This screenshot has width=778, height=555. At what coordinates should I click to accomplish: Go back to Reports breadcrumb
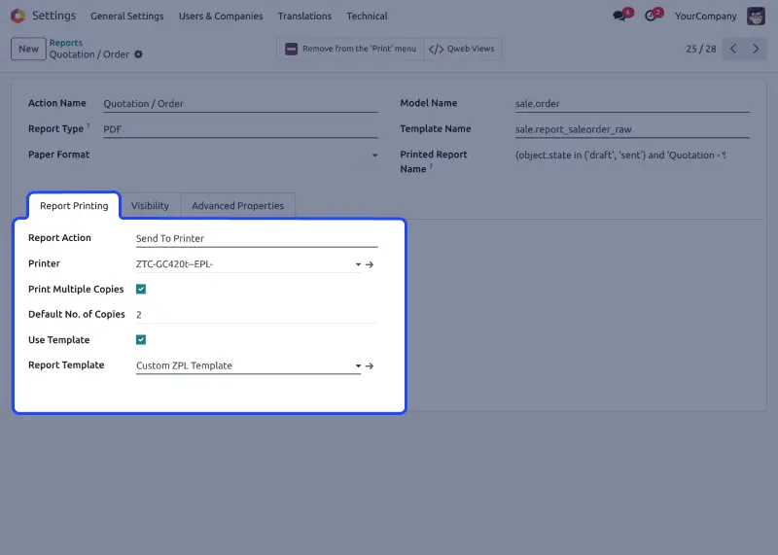click(x=65, y=43)
